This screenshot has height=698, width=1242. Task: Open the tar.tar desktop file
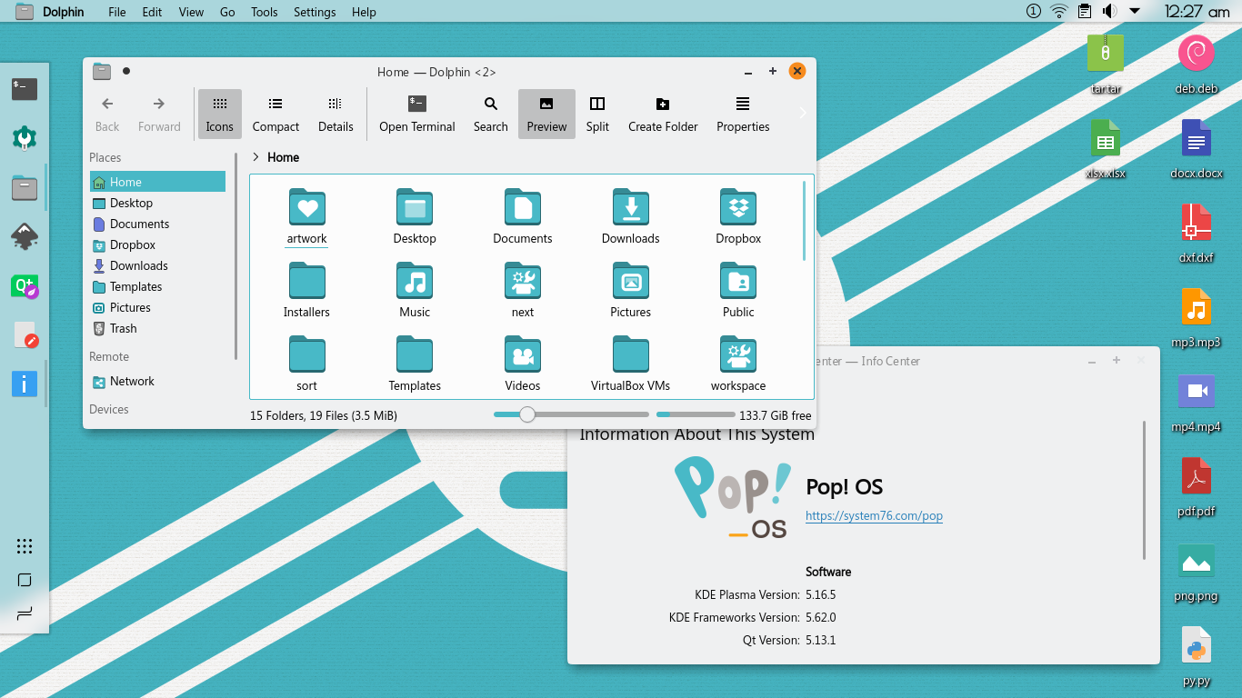[x=1106, y=64]
